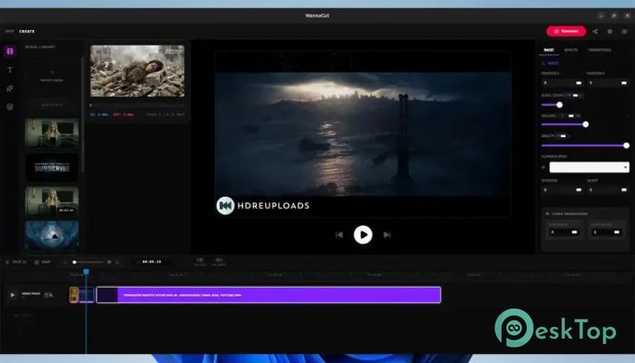635x363 pixels.
Task: Click the blue playhead marker on timeline
Action: pyautogui.click(x=86, y=272)
